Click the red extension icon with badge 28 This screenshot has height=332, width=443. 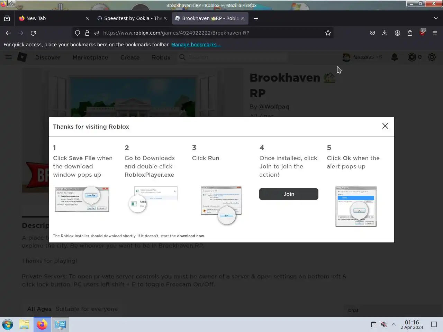coord(422,33)
